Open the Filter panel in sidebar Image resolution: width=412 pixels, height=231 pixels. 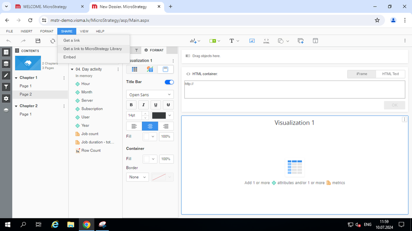6,87
